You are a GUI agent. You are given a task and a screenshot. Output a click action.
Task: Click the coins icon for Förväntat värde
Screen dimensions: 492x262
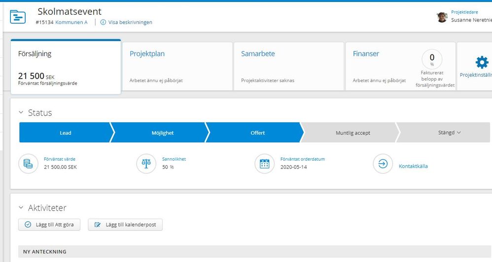click(x=28, y=164)
